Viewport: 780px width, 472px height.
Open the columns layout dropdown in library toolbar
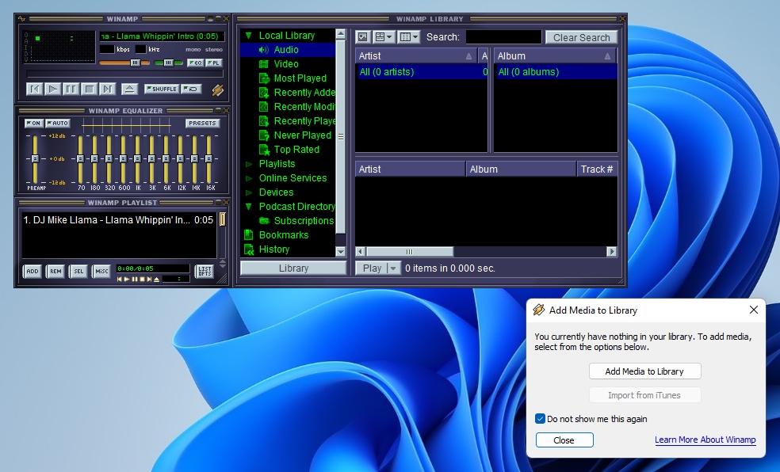[409, 37]
